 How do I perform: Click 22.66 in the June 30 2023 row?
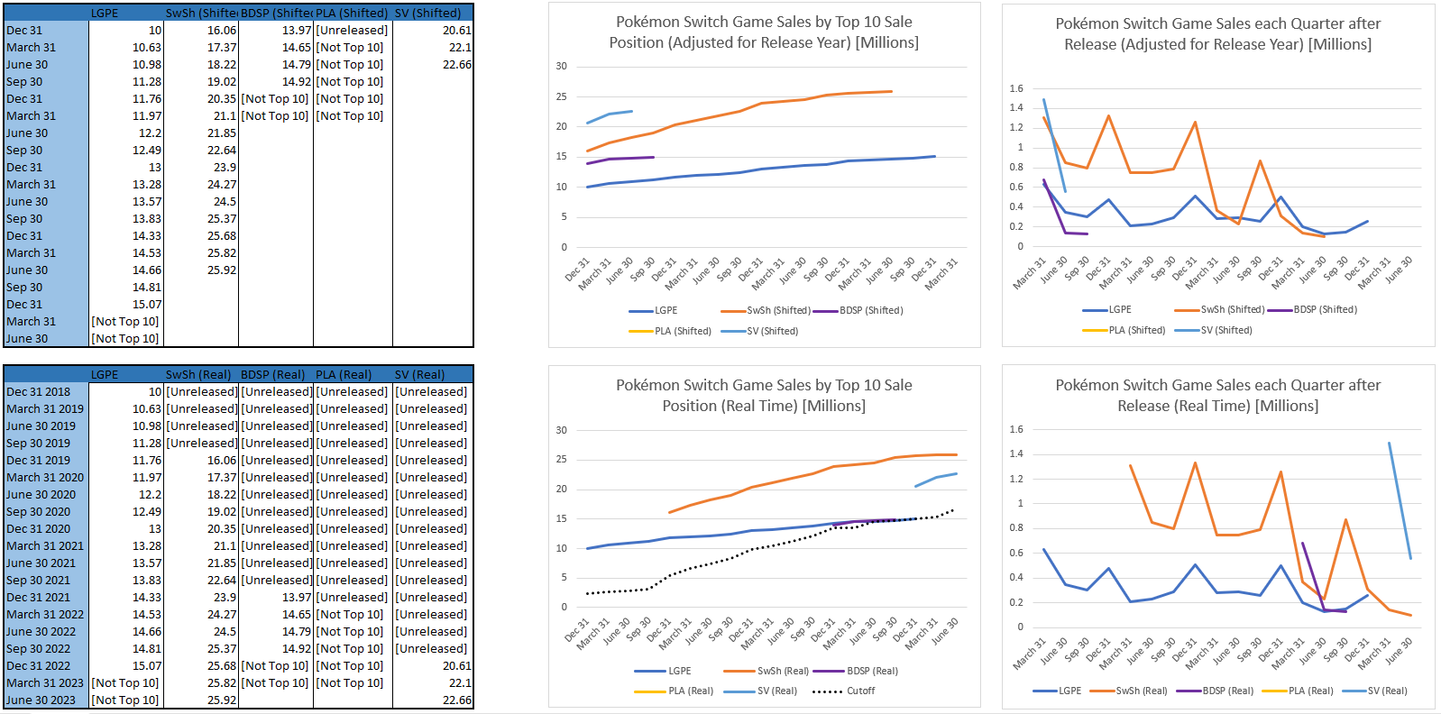click(457, 700)
